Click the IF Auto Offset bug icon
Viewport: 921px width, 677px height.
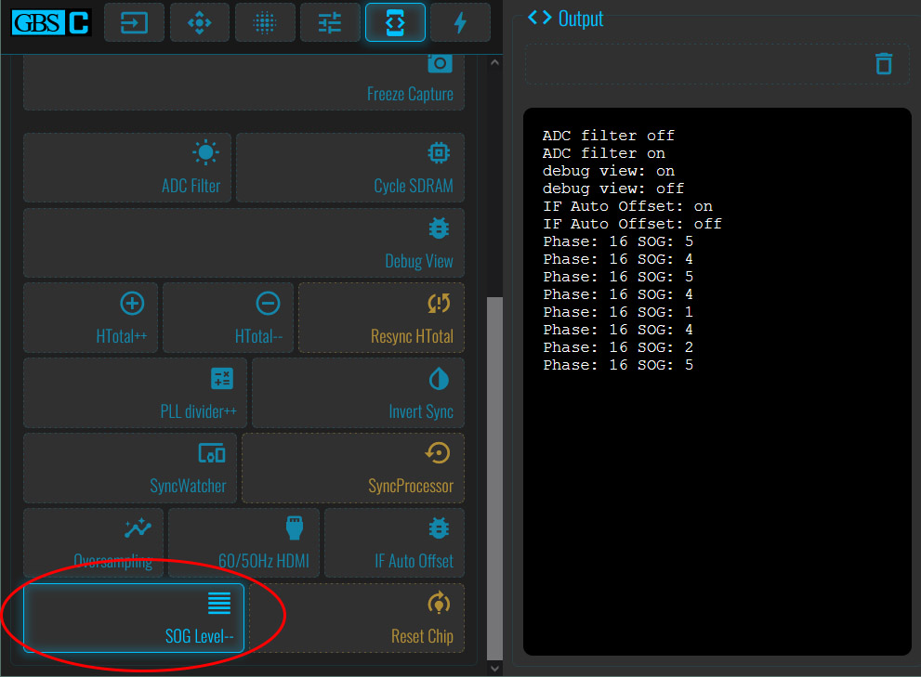click(x=439, y=528)
